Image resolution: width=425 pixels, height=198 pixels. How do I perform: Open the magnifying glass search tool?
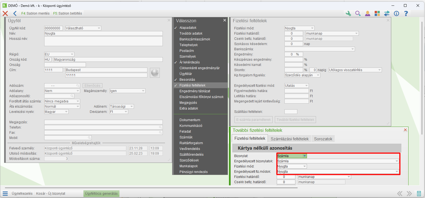[358, 13]
